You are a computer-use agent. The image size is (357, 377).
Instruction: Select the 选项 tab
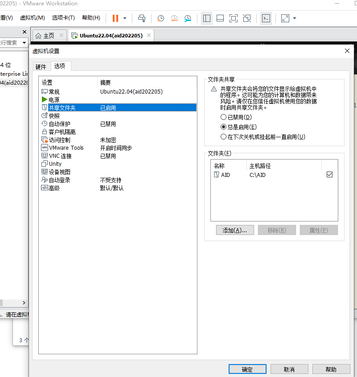(60, 66)
